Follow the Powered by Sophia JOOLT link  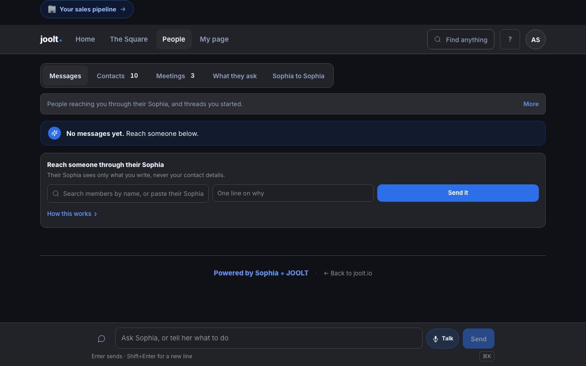pyautogui.click(x=261, y=273)
